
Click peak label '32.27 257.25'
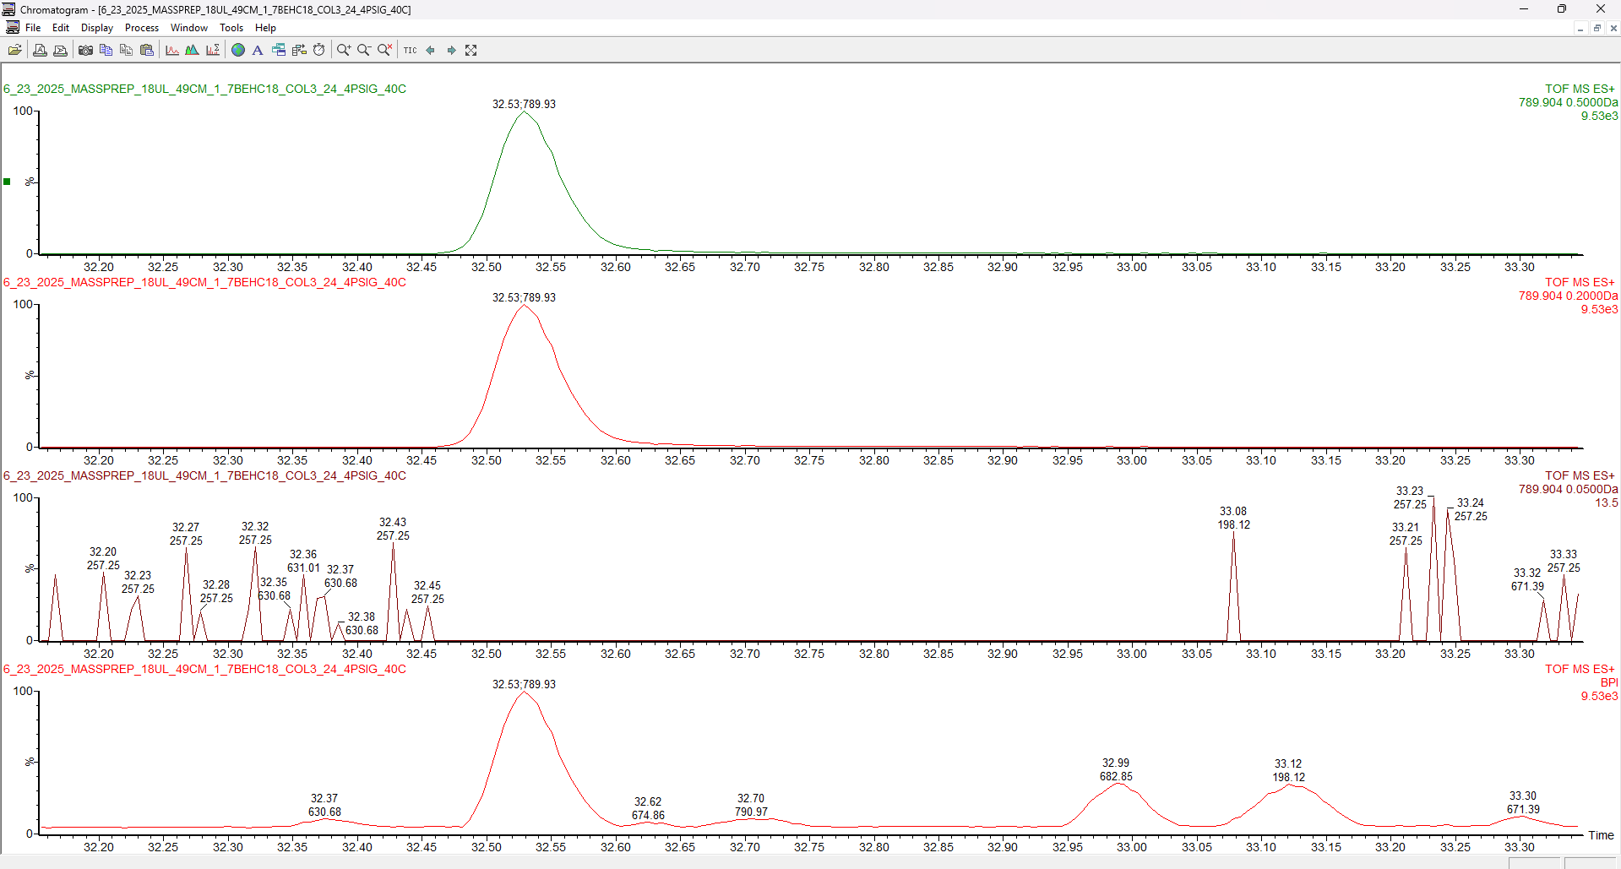coord(186,534)
